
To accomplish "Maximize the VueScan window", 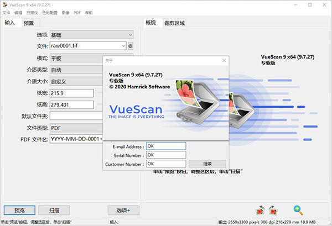I will click(310, 4).
